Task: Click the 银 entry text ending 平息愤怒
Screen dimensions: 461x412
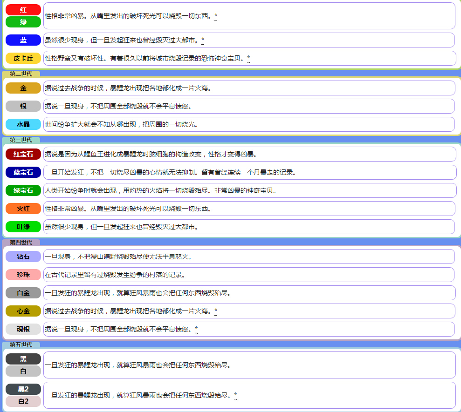Action: coord(118,106)
